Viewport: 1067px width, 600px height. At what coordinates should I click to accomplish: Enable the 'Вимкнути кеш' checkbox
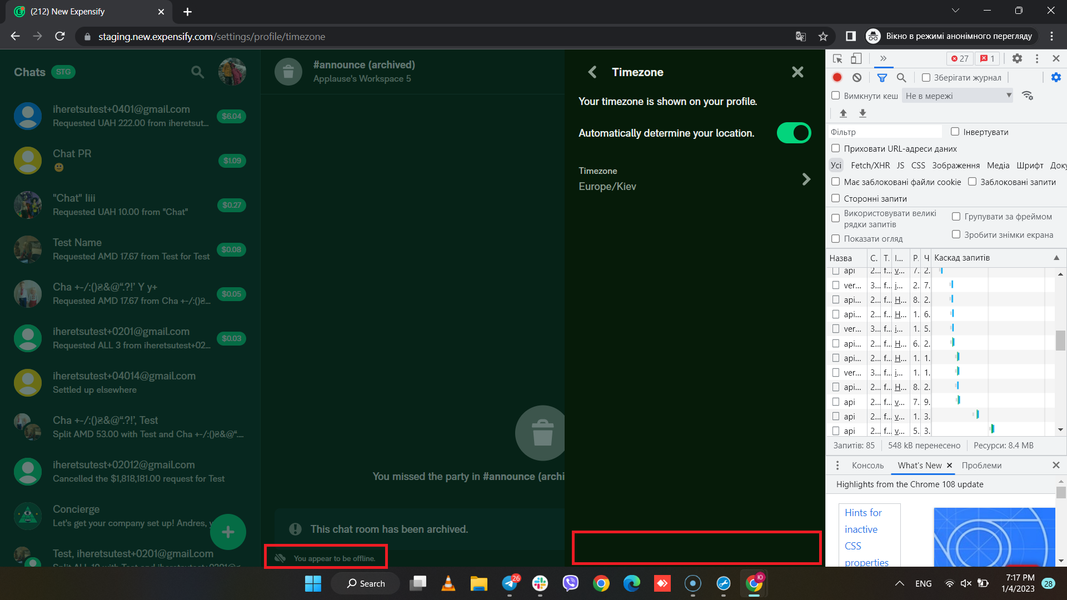click(x=836, y=95)
